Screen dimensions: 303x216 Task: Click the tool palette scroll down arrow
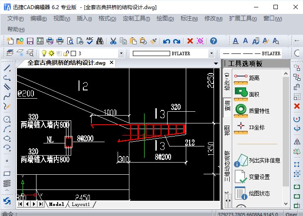[x=286, y=204]
